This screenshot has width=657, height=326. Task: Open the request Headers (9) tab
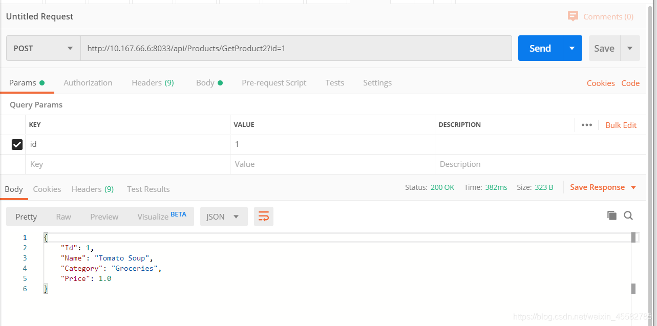coord(153,82)
